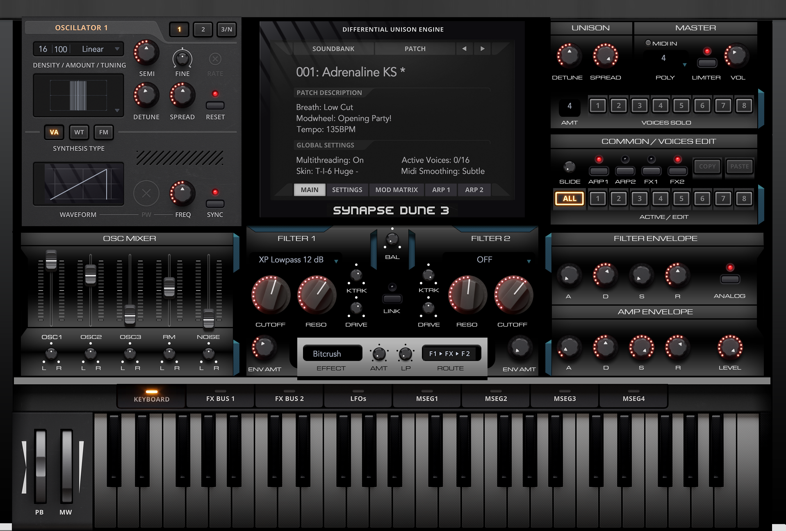Toggle the ARP2 switch
Image resolution: width=786 pixels, height=531 pixels.
[x=625, y=171]
